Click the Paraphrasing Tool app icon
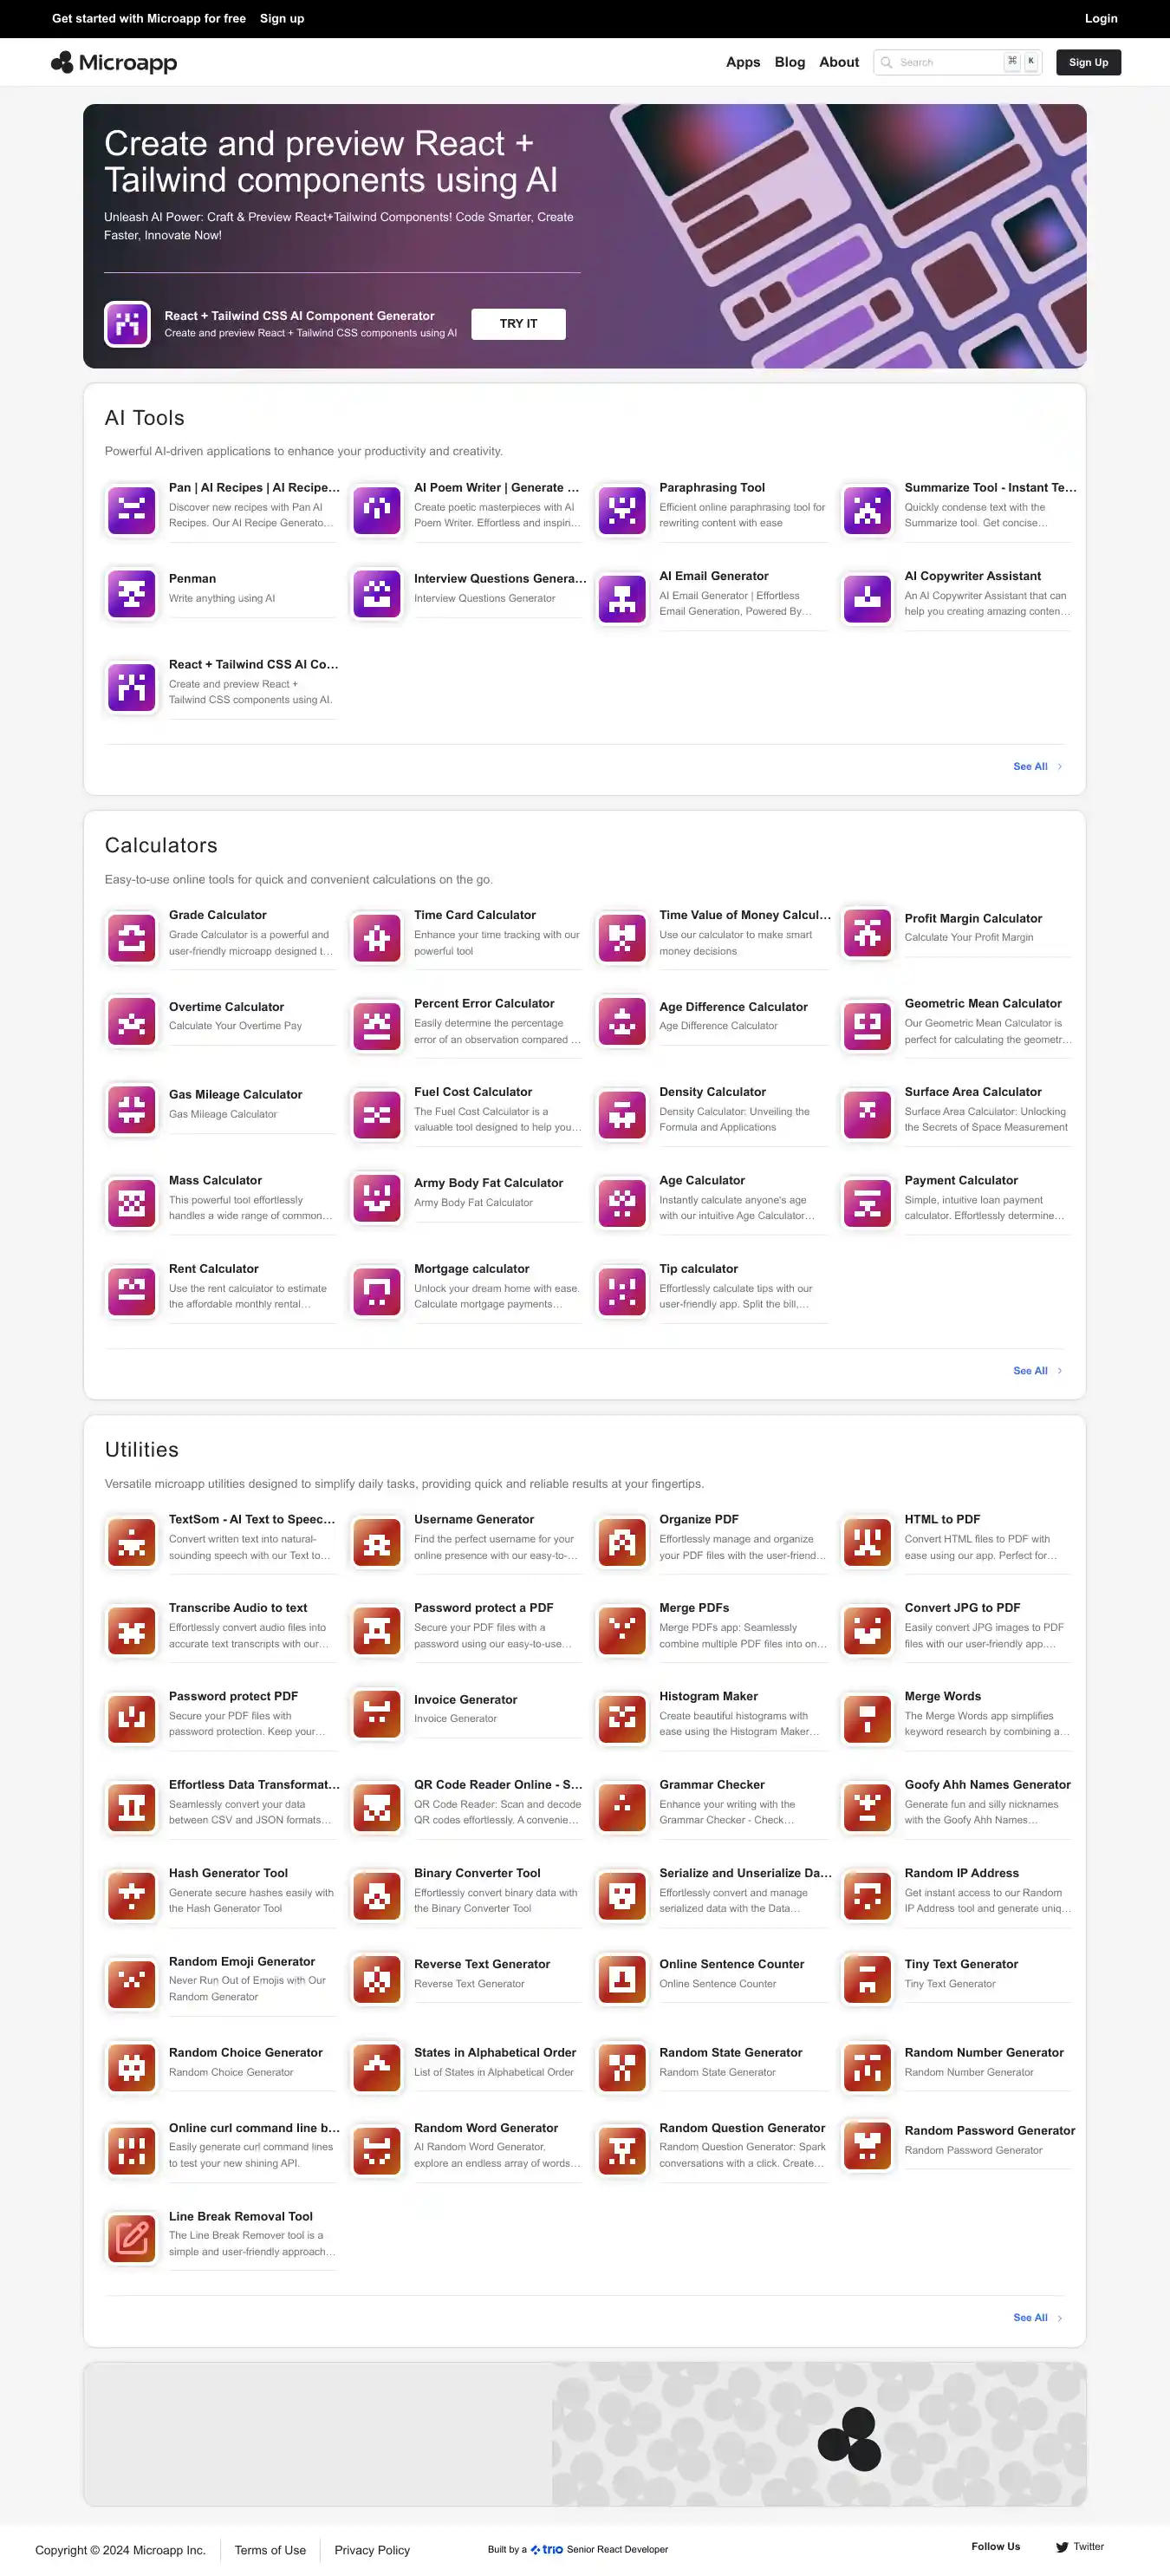Screen dimensions: 1170x2576 click(621, 510)
